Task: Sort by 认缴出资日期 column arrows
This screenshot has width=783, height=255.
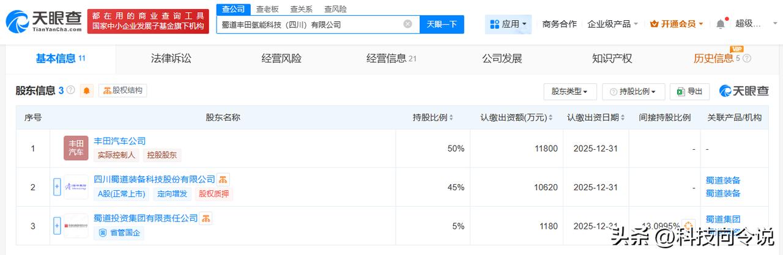Action: [x=622, y=117]
